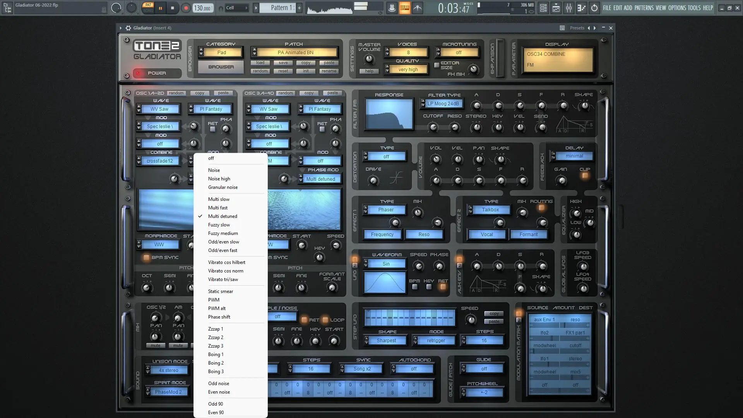The image size is (743, 418).
Task: Click the BROWSER button
Action: (221, 67)
